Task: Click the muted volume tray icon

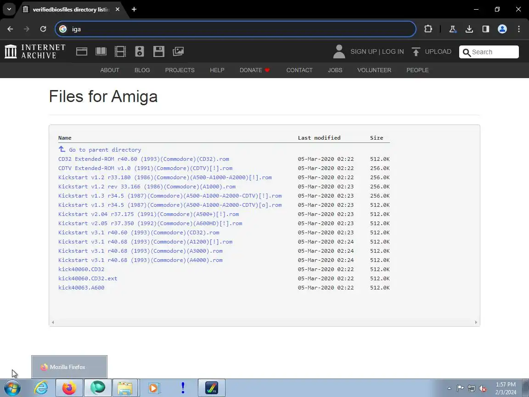Action: (x=483, y=389)
